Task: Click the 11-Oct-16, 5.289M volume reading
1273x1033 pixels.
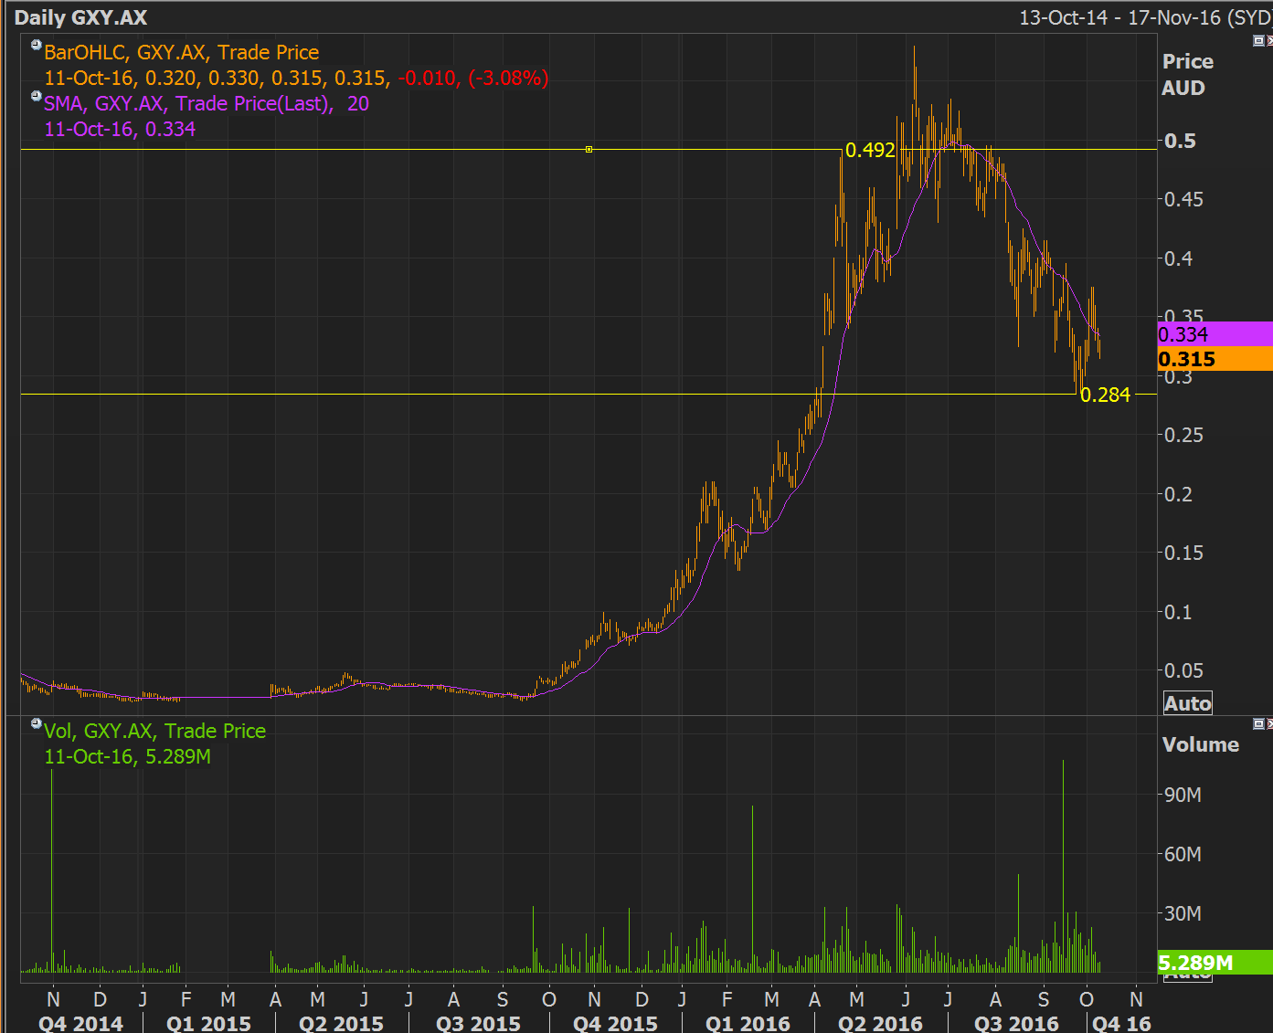Action: (x=128, y=756)
